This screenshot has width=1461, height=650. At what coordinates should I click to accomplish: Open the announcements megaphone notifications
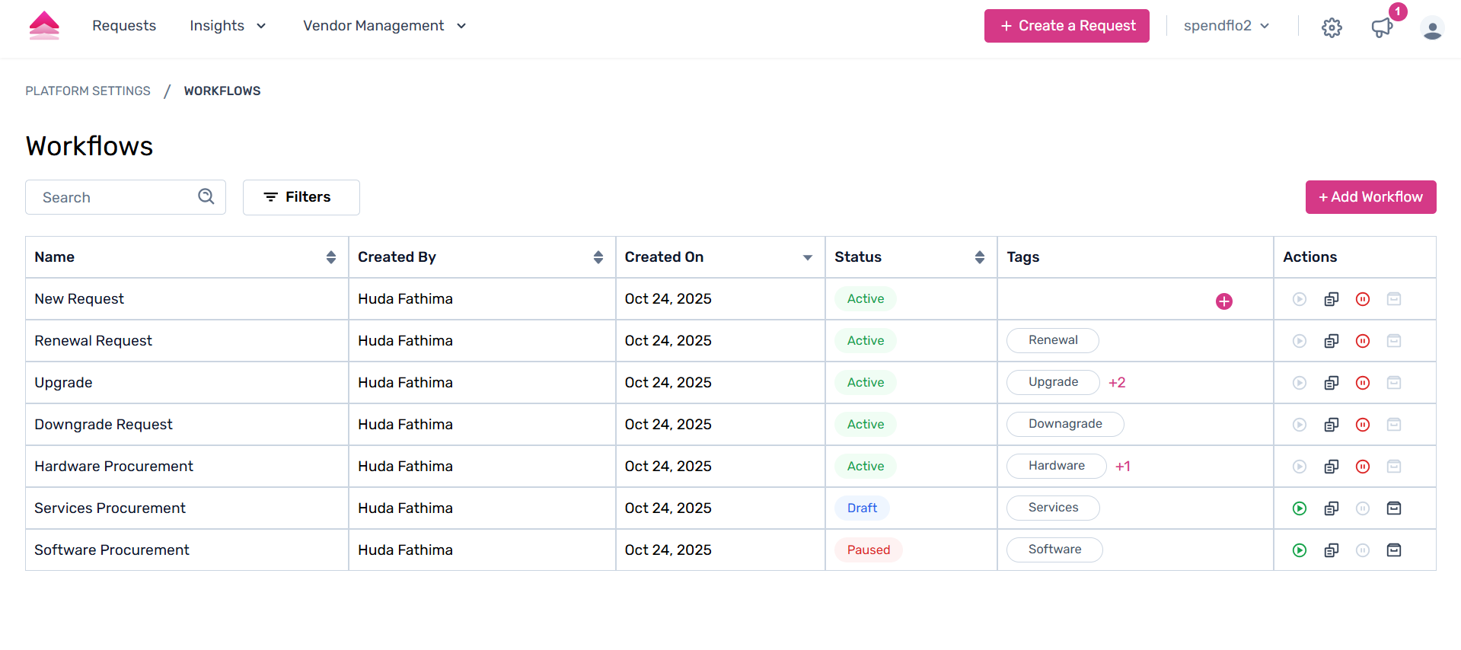pos(1381,28)
